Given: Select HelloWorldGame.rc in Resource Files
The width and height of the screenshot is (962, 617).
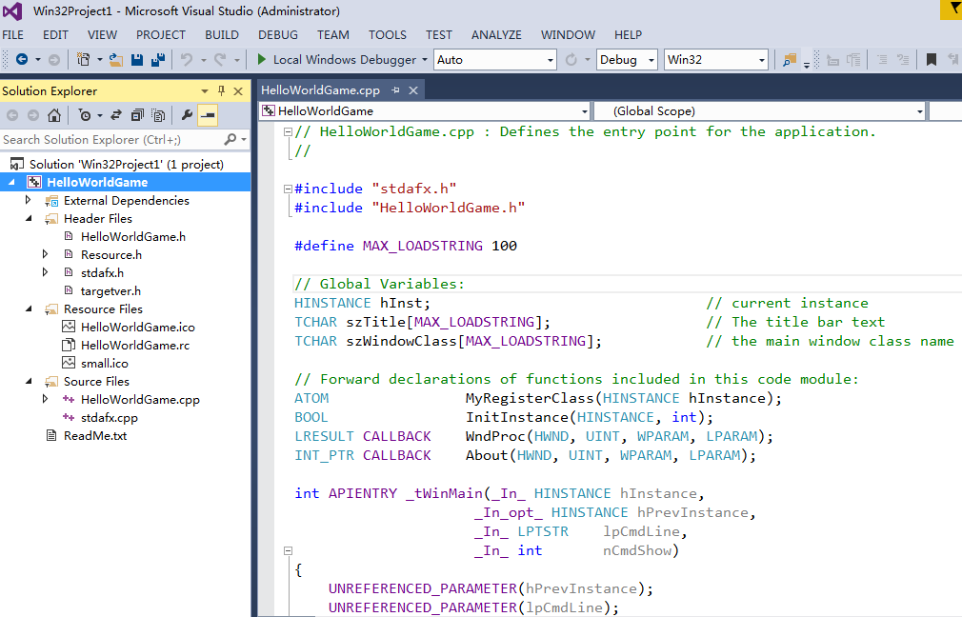Looking at the screenshot, I should tap(135, 346).
